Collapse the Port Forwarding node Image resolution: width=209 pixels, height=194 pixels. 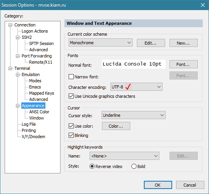point(17,56)
